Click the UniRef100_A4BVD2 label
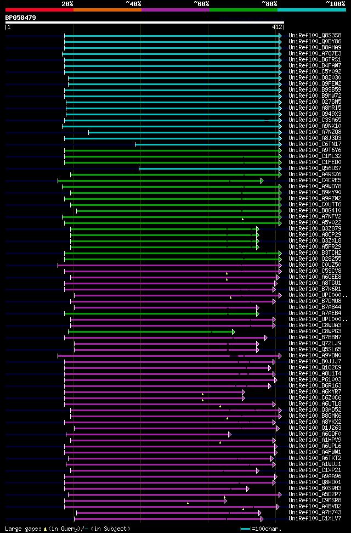Screen dimensions: 351x533 (x=315, y=507)
